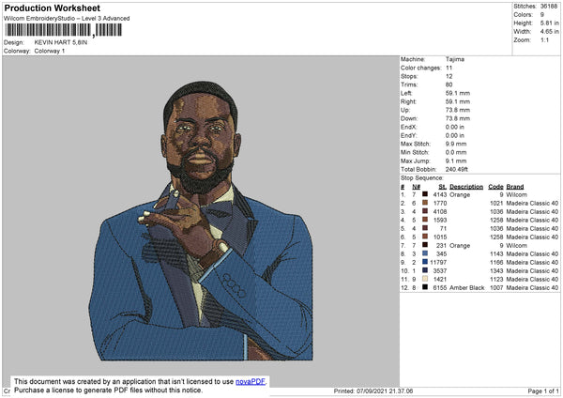Select Madeira Classic 40 in stop 9 row

[532, 262]
